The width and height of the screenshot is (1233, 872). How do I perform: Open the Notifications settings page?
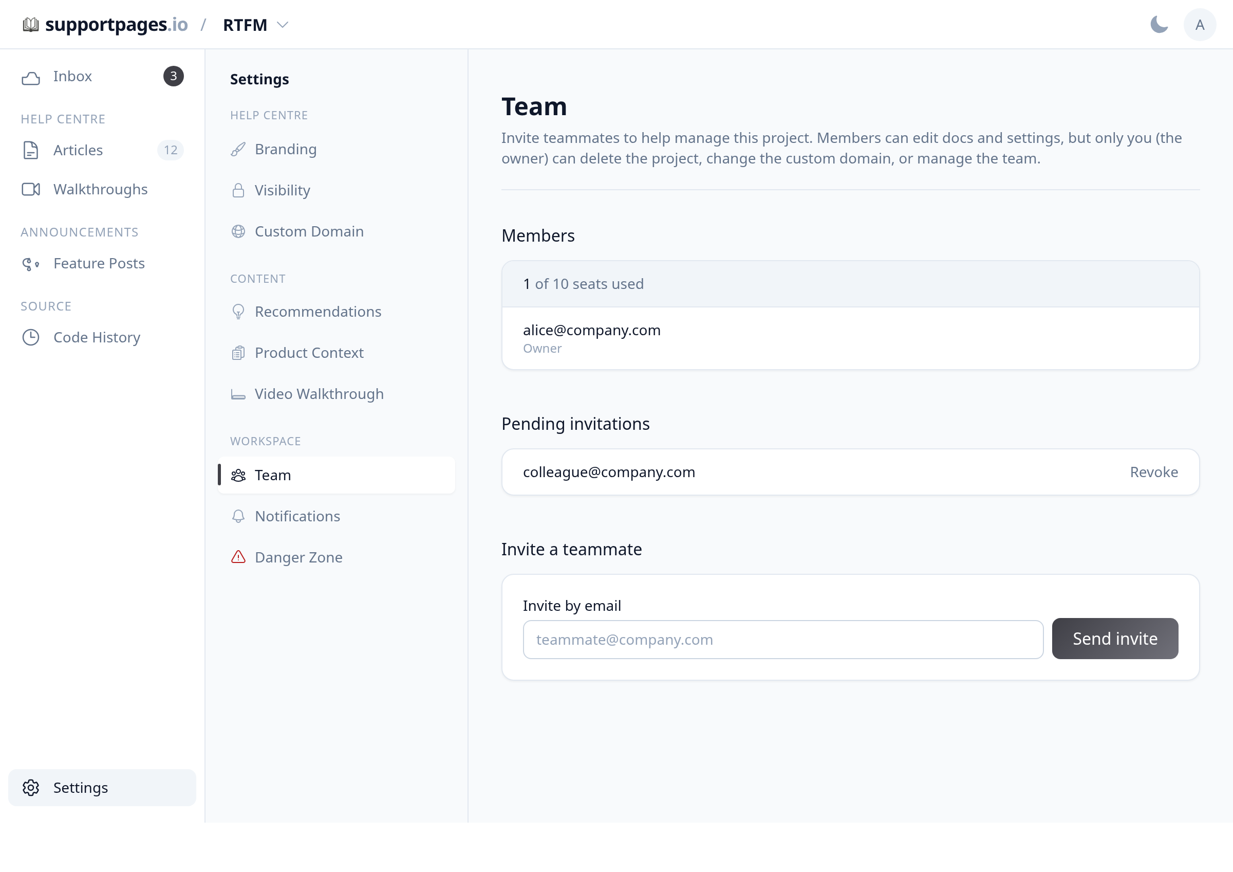pos(337,516)
